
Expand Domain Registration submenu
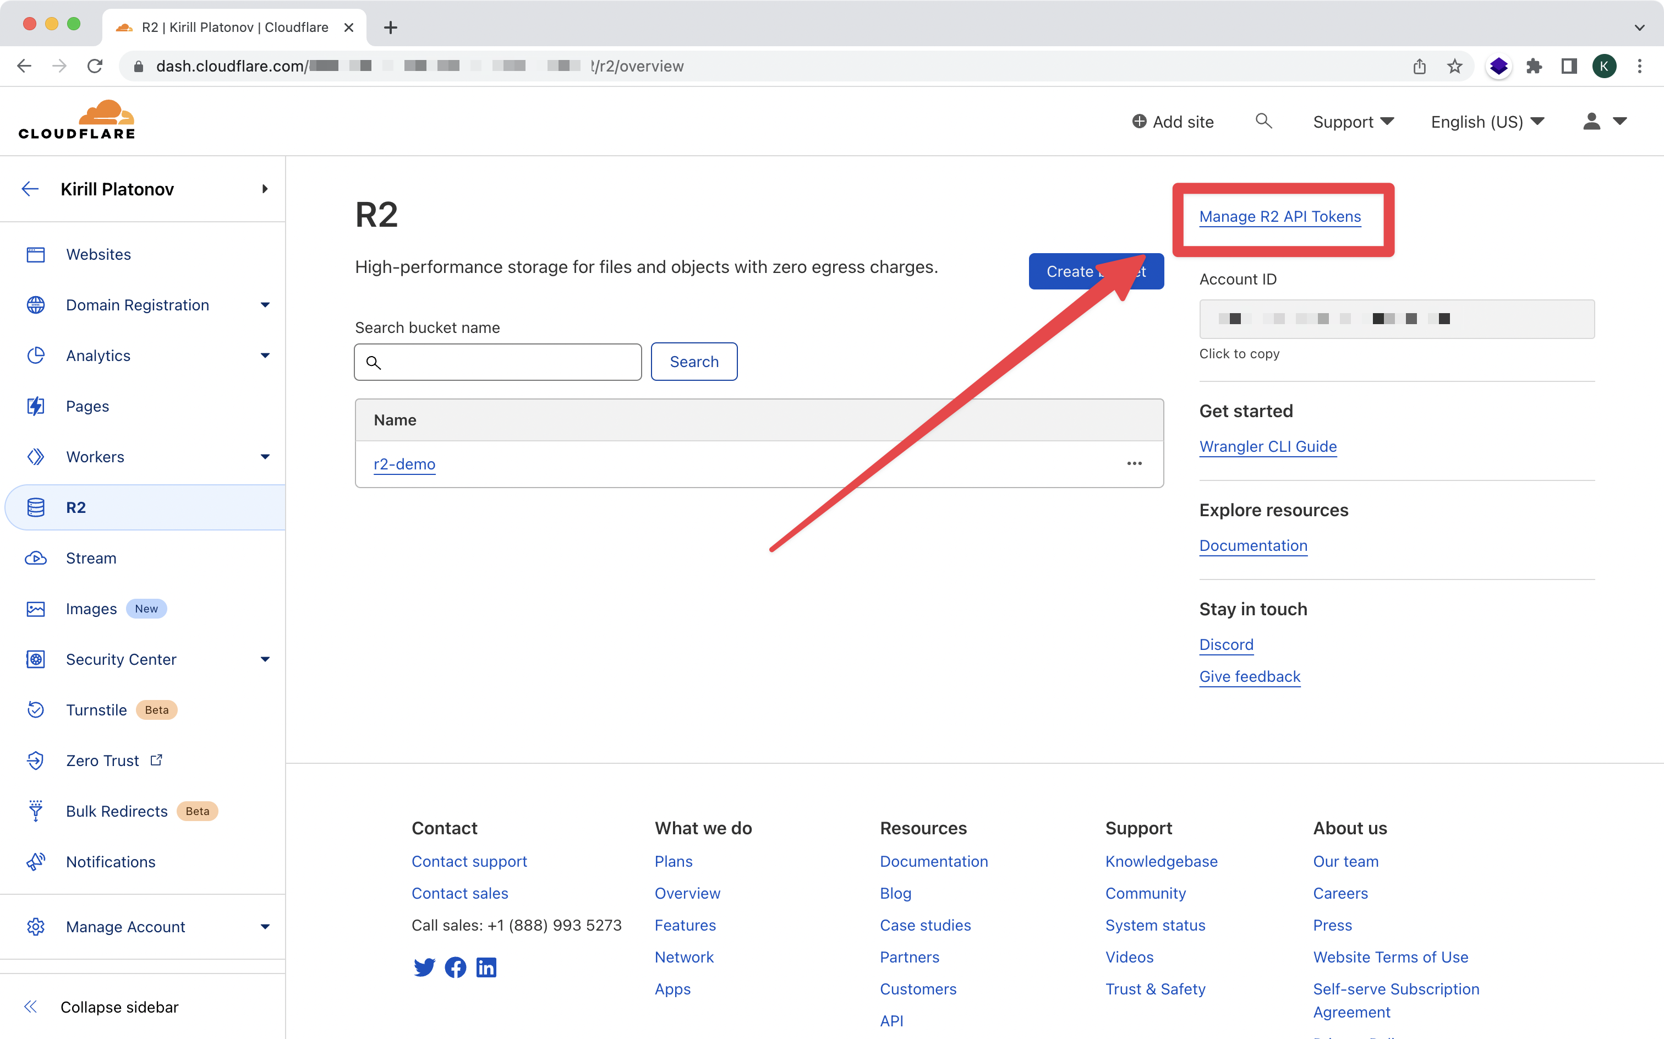pos(265,305)
